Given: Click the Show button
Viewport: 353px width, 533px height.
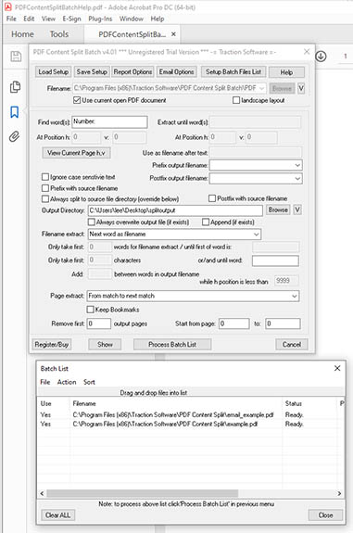Looking at the screenshot, I should tap(105, 344).
